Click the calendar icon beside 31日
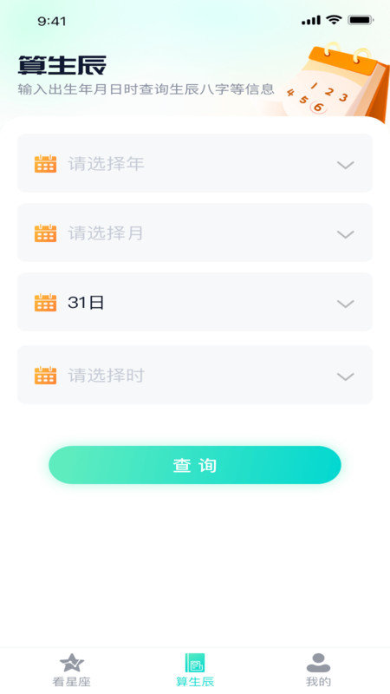This screenshot has width=390, height=694. 46,302
